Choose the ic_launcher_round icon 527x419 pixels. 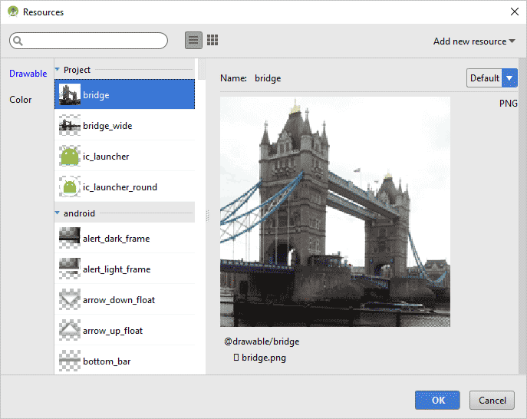[x=70, y=187]
